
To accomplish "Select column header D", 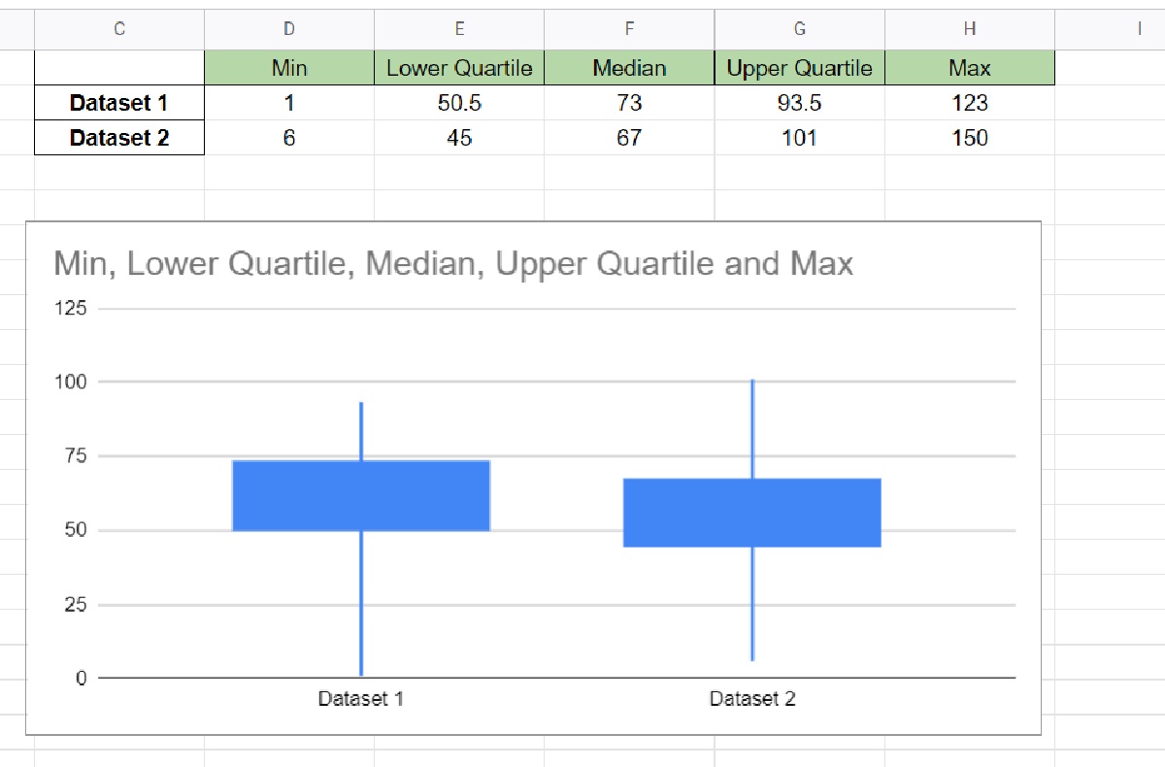I will [288, 29].
